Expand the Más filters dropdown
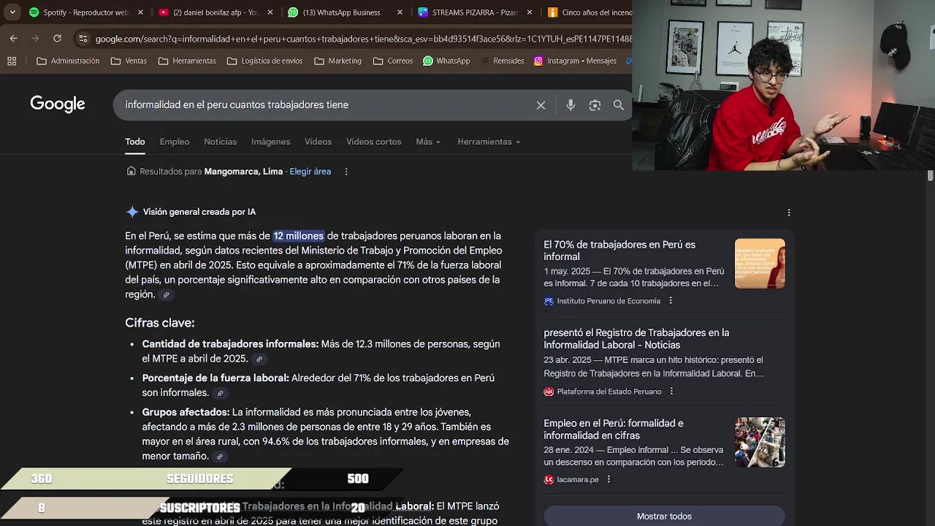The width and height of the screenshot is (935, 526). click(x=428, y=142)
